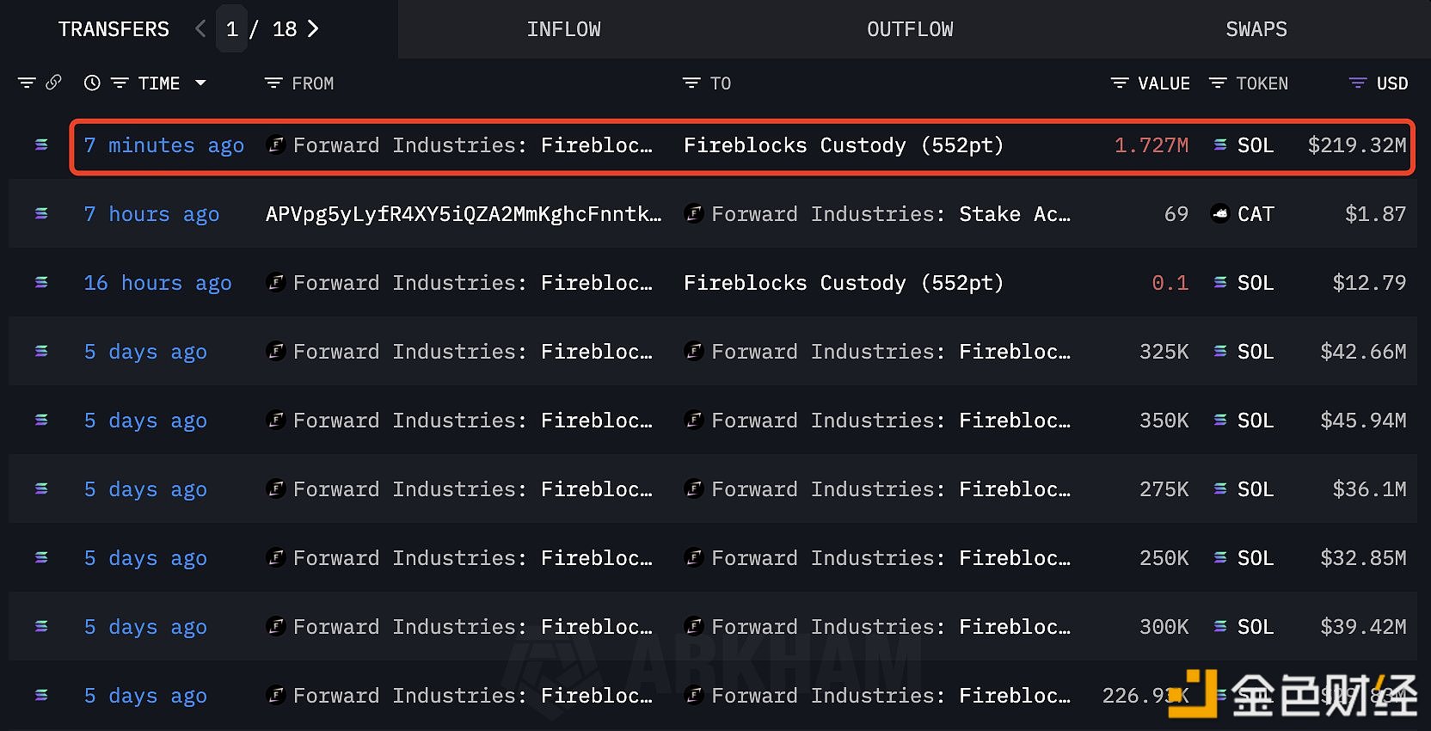Click the previous page chevron before the page number
The height and width of the screenshot is (731, 1431).
point(200,28)
